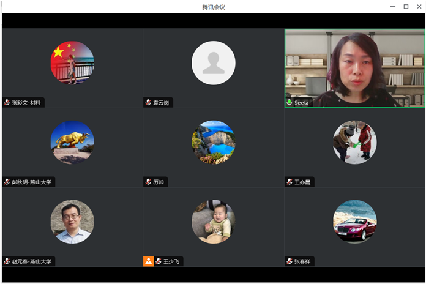Image resolution: width=426 pixels, height=284 pixels.
Task: Minimize the 腾讯会议 window
Action: pos(392,7)
